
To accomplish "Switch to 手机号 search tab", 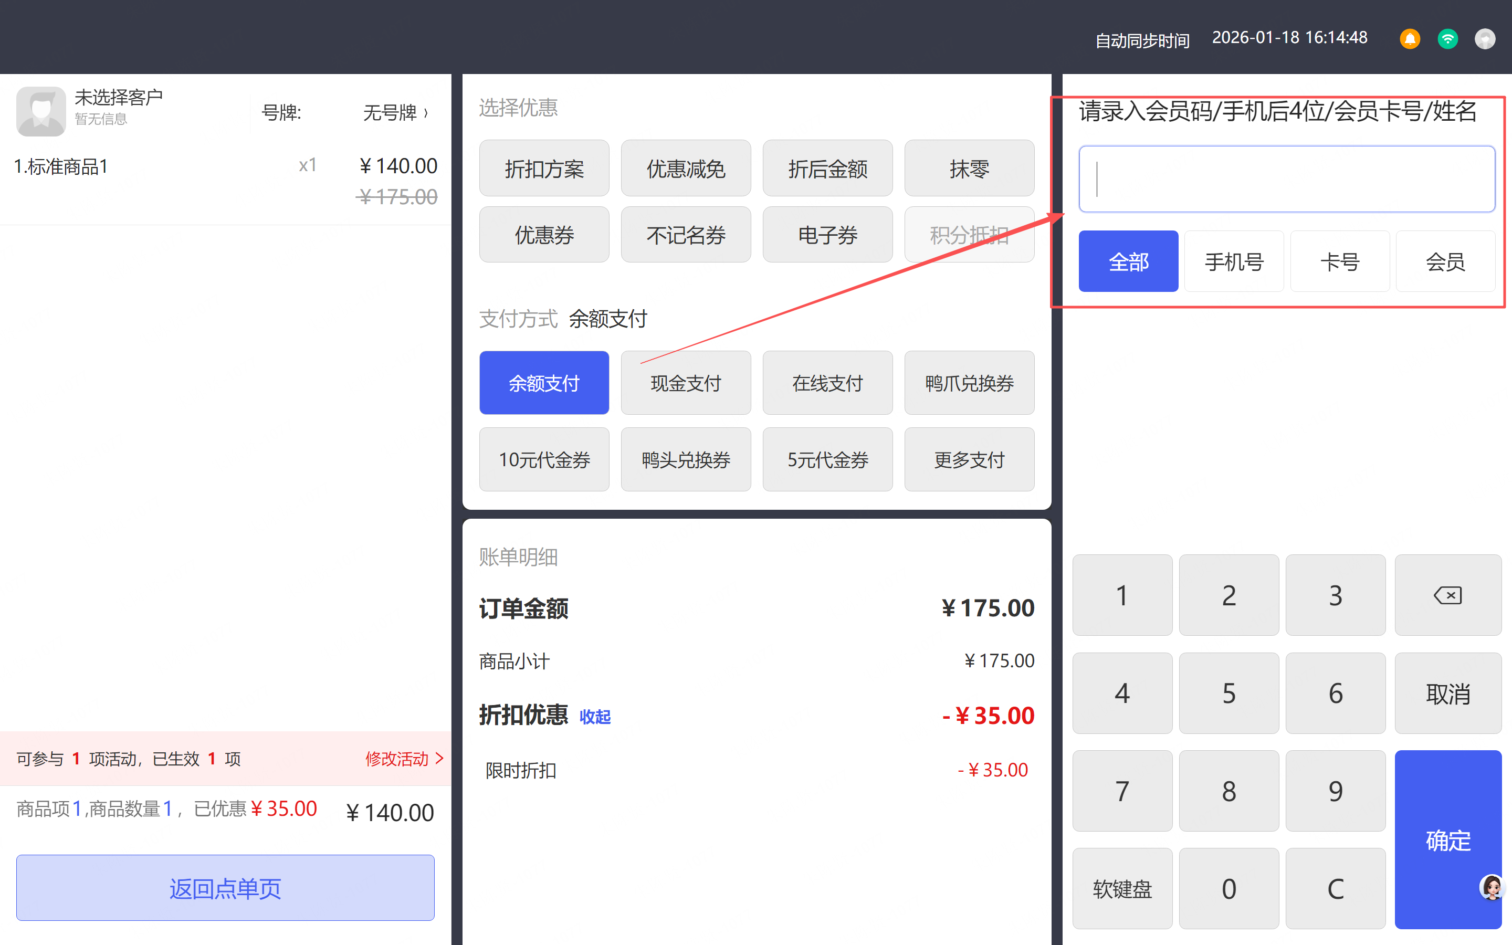I will [x=1234, y=261].
